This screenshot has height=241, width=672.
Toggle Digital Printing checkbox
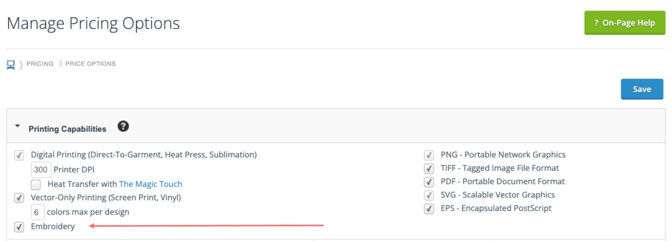pos(19,156)
